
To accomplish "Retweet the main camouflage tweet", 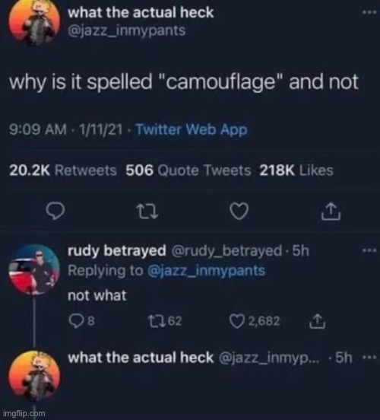I will [147, 212].
